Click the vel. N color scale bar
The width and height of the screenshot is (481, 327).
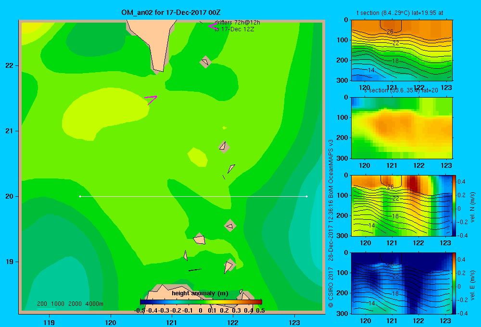point(455,205)
